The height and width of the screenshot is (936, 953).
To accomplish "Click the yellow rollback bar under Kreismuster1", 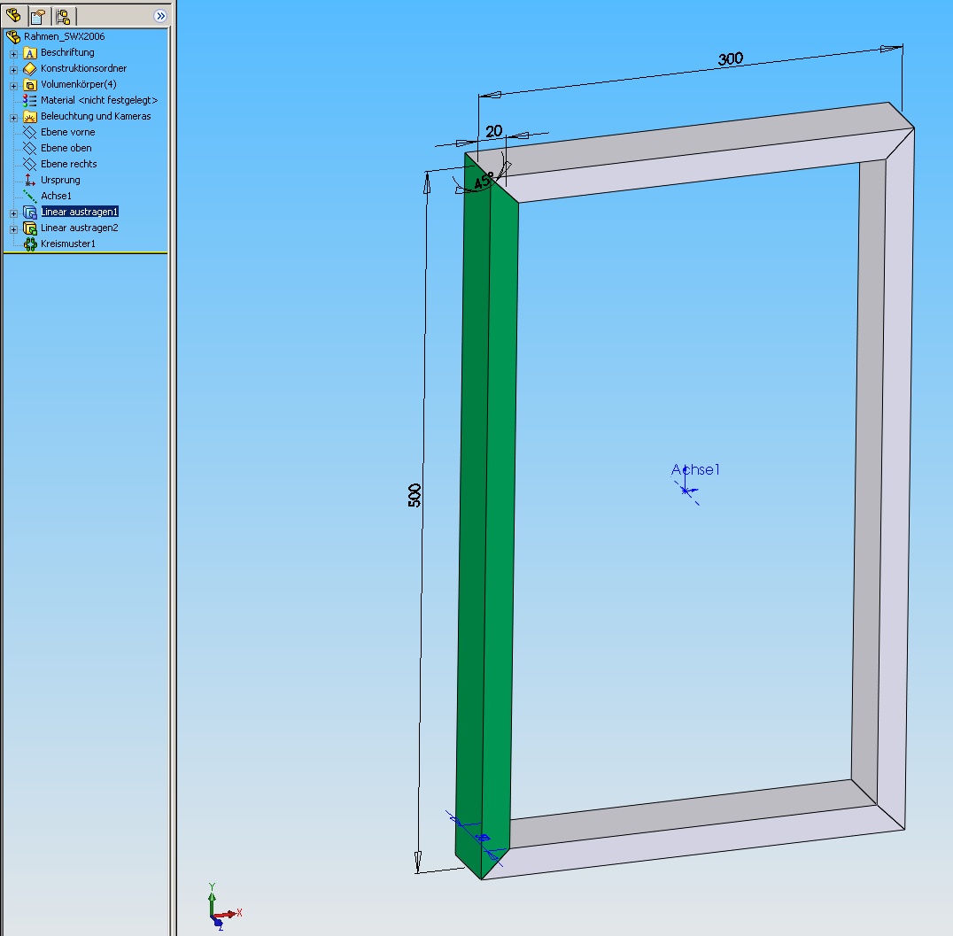I will coord(85,253).
